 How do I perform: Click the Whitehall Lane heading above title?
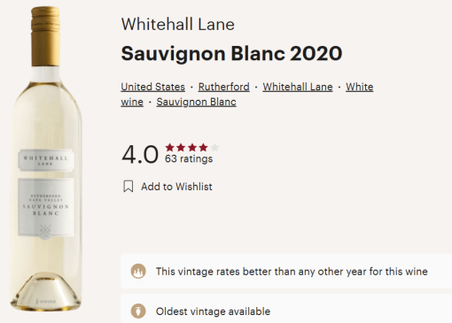click(178, 24)
